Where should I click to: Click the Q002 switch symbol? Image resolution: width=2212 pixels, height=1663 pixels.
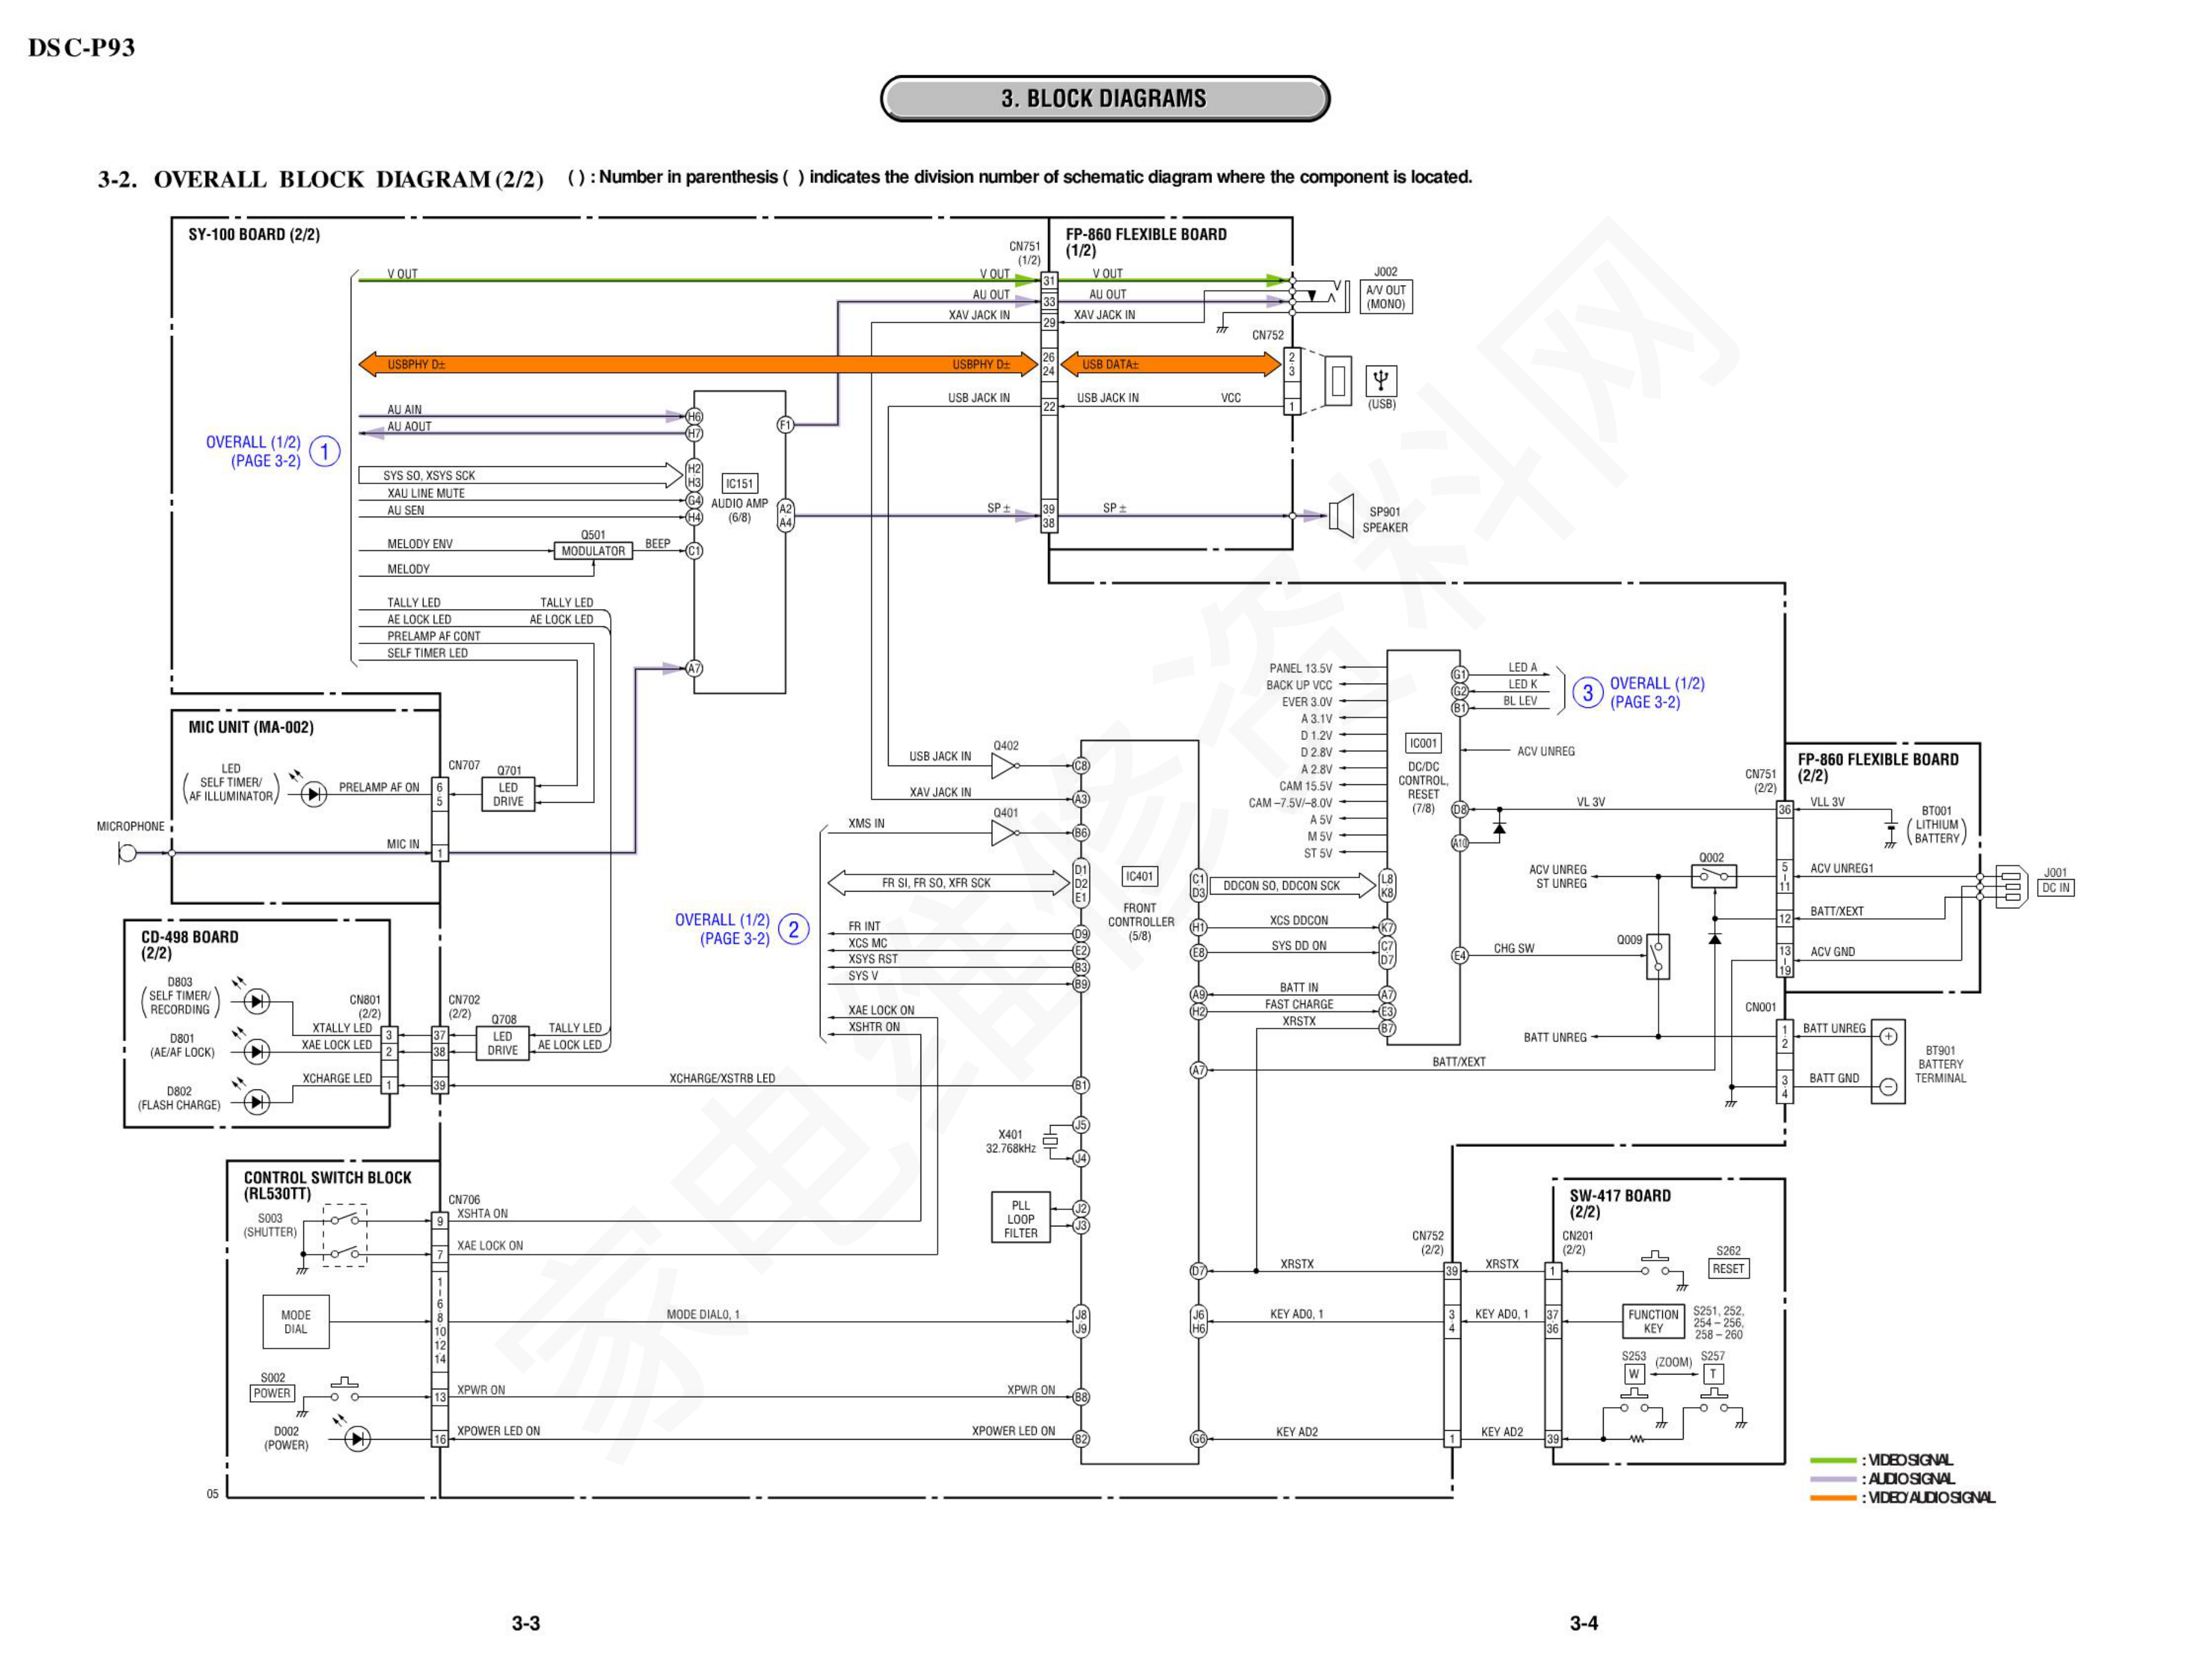tap(1713, 877)
